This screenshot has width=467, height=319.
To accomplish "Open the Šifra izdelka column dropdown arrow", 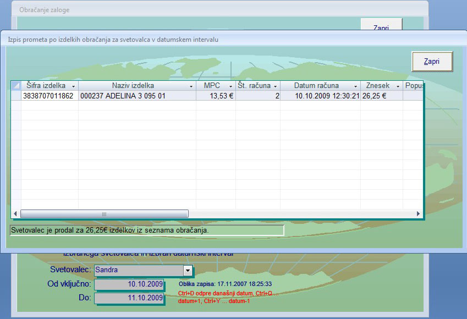I will pyautogui.click(x=73, y=86).
